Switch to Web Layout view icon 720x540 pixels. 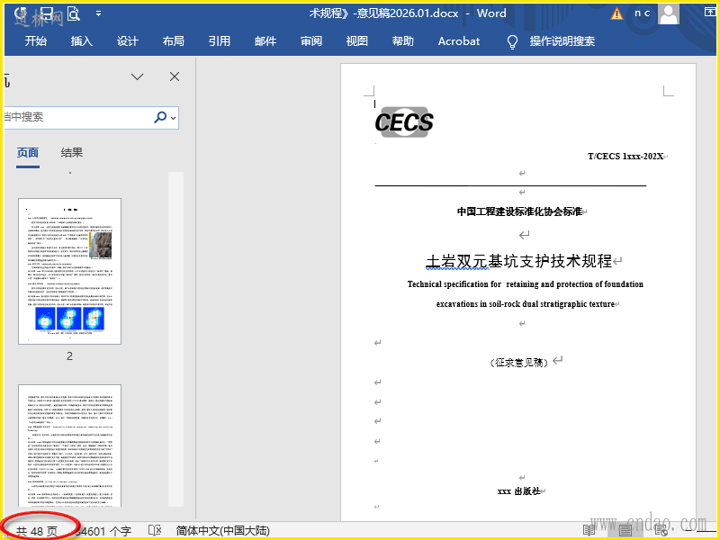pos(661,531)
